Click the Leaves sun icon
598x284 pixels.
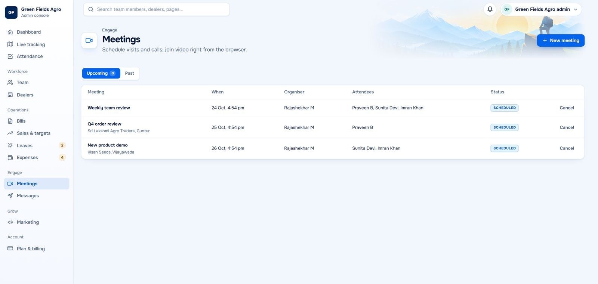(x=10, y=145)
